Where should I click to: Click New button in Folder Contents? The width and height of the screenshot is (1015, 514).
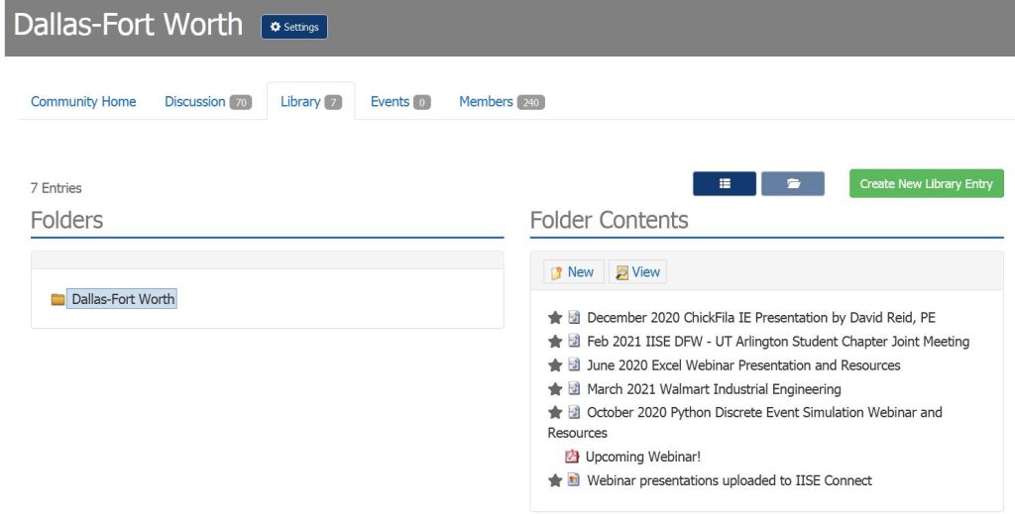tap(571, 272)
